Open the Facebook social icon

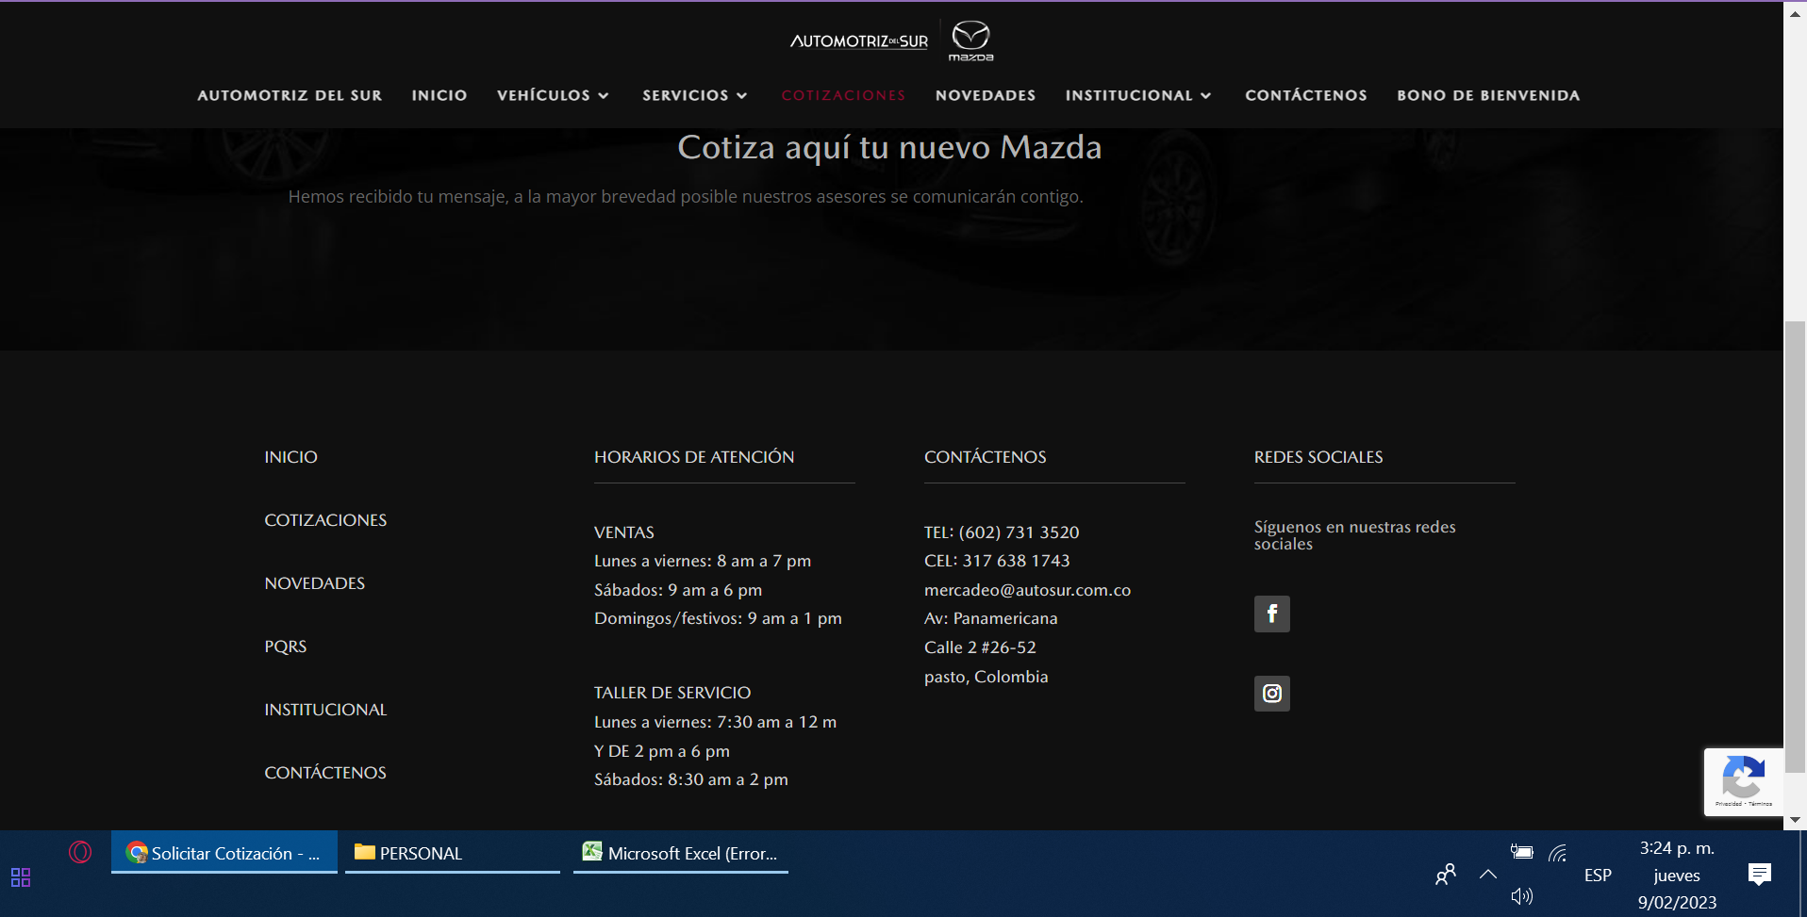pyautogui.click(x=1271, y=614)
